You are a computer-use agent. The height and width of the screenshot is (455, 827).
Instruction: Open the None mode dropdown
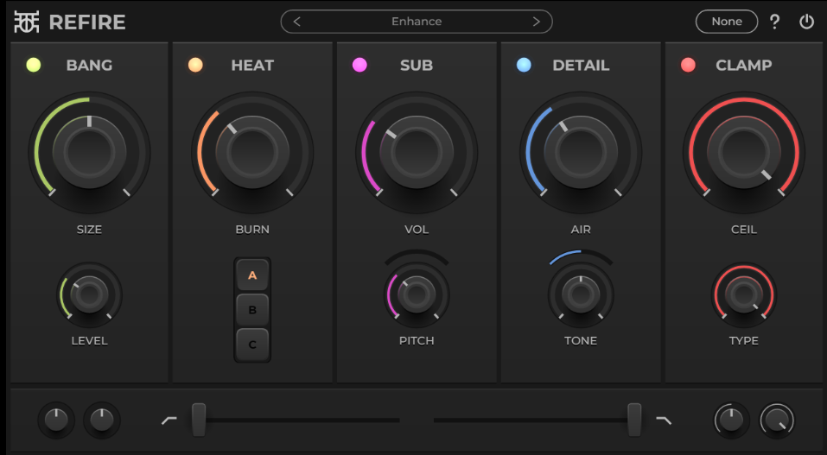[727, 22]
